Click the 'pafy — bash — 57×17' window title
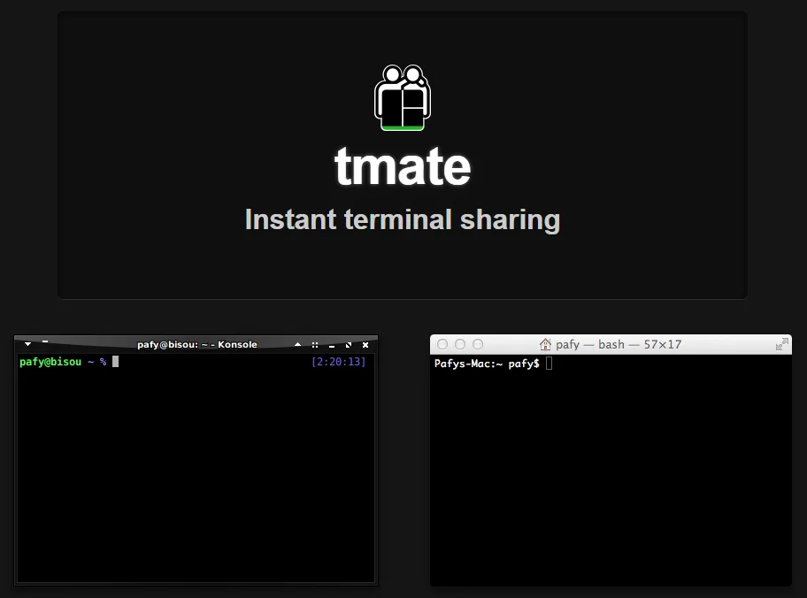The image size is (807, 598). [619, 344]
